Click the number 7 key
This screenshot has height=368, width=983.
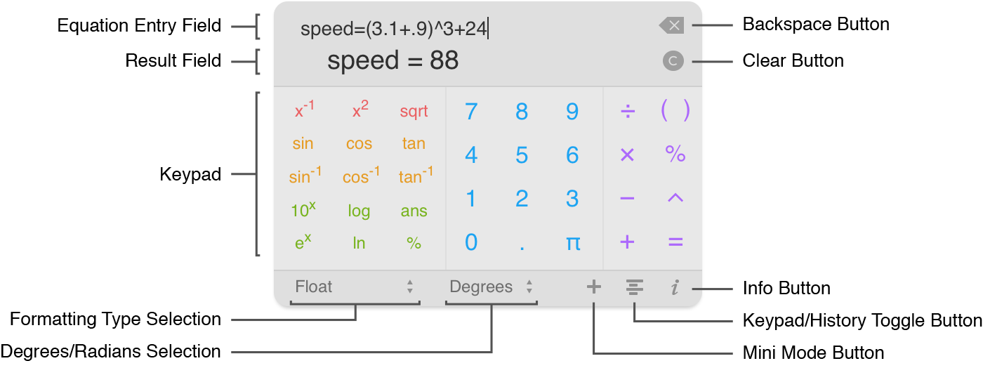[471, 112]
